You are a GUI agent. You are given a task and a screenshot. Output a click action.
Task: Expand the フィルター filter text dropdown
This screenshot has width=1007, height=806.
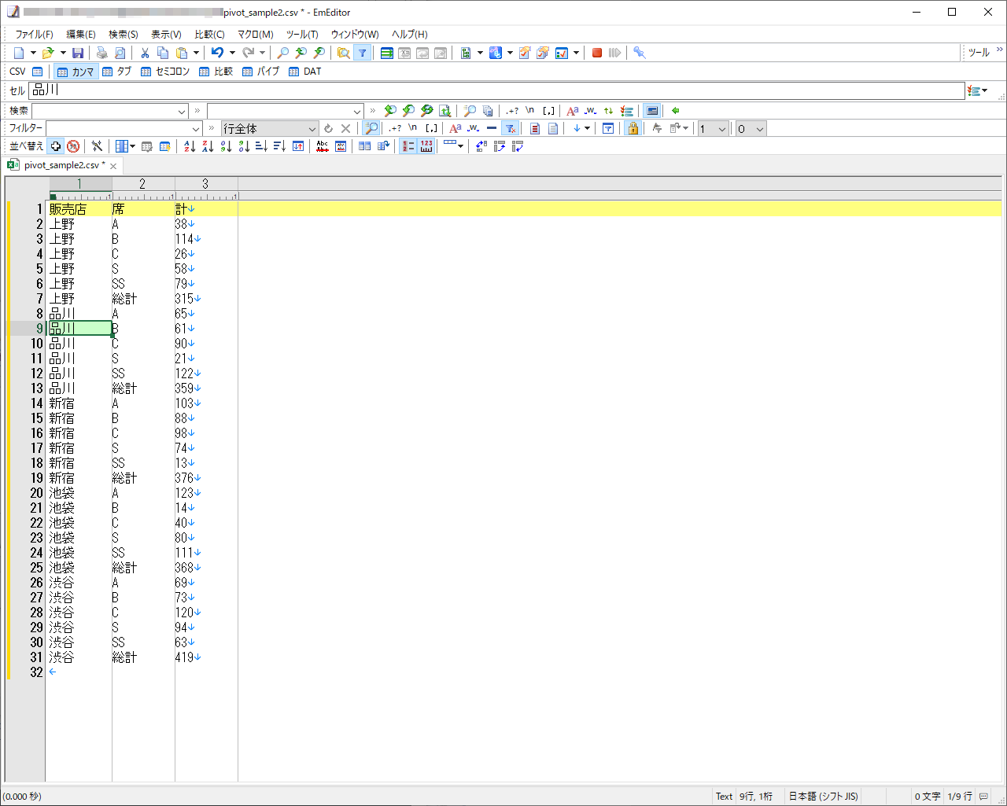196,128
